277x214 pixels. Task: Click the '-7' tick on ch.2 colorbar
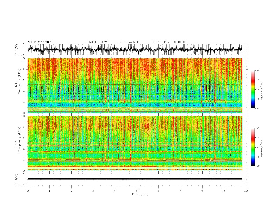[258, 166]
